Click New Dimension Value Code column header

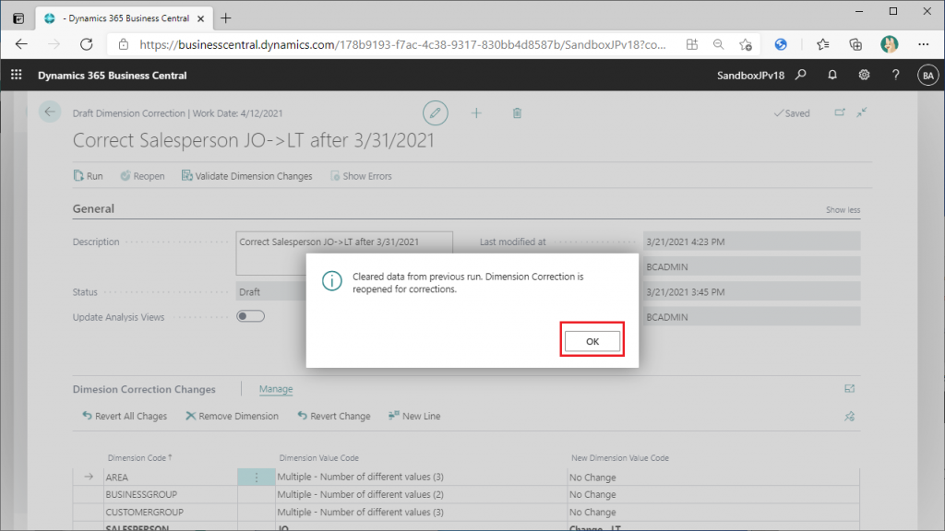tap(619, 457)
